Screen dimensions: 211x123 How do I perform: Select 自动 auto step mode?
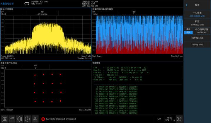tap(189, 33)
